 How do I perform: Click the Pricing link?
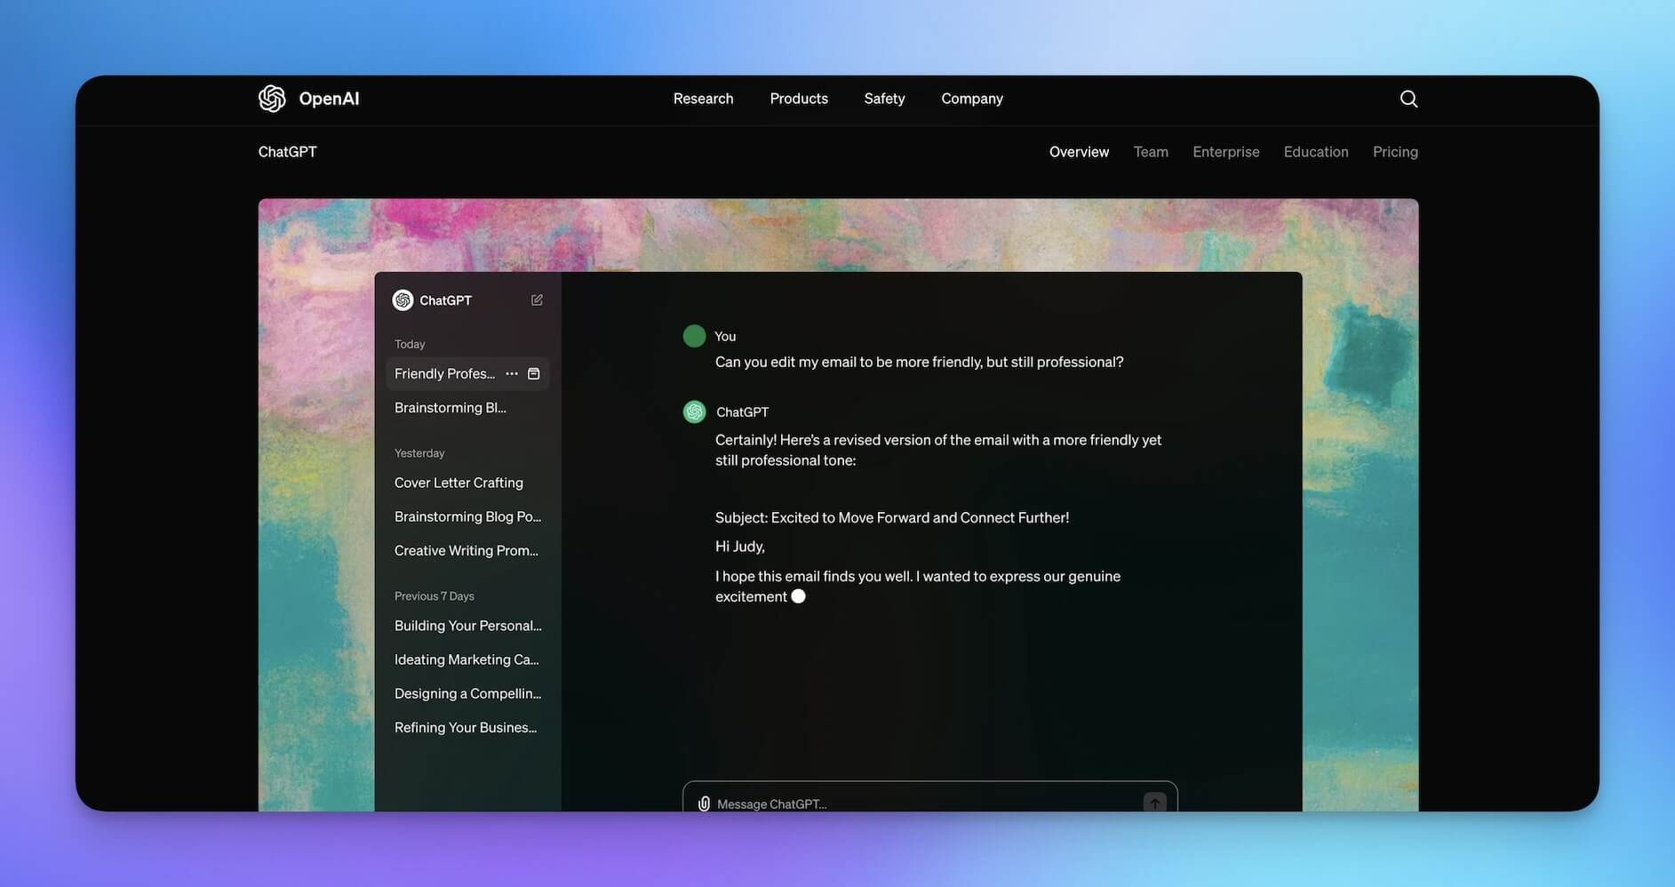(x=1394, y=151)
